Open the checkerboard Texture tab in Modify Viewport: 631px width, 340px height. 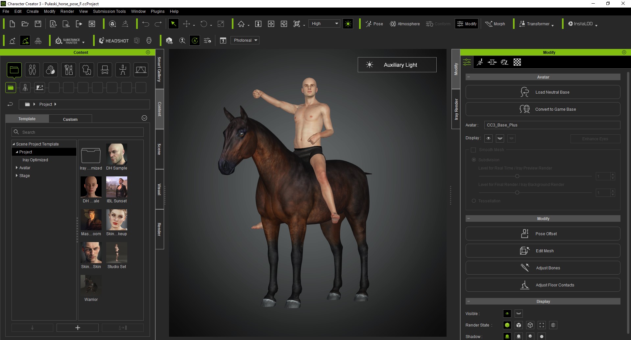tap(517, 62)
